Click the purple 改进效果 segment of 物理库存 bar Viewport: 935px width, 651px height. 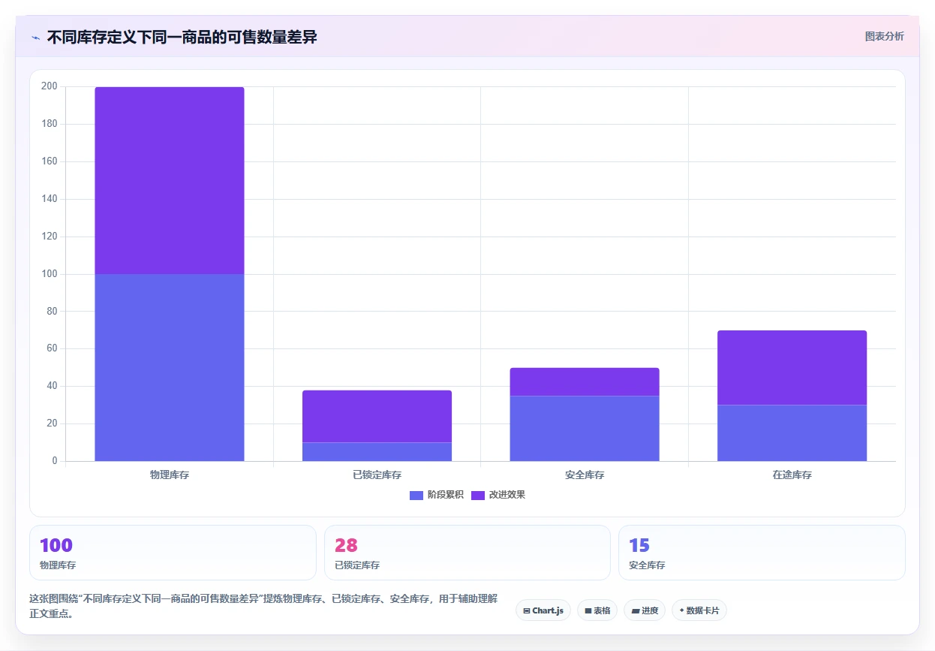coord(170,180)
